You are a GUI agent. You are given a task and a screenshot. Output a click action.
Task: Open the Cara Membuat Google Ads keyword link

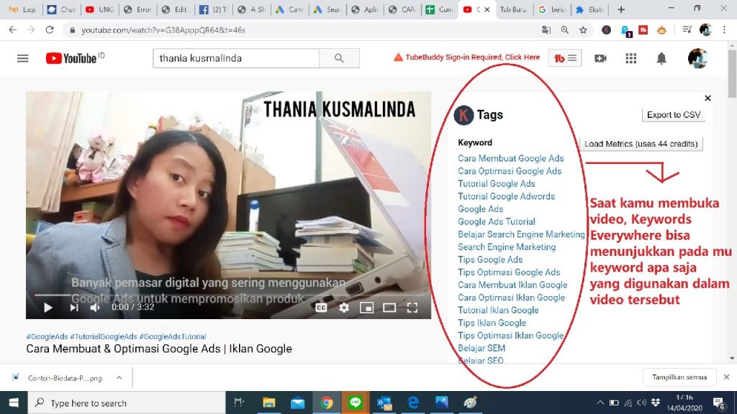click(510, 158)
